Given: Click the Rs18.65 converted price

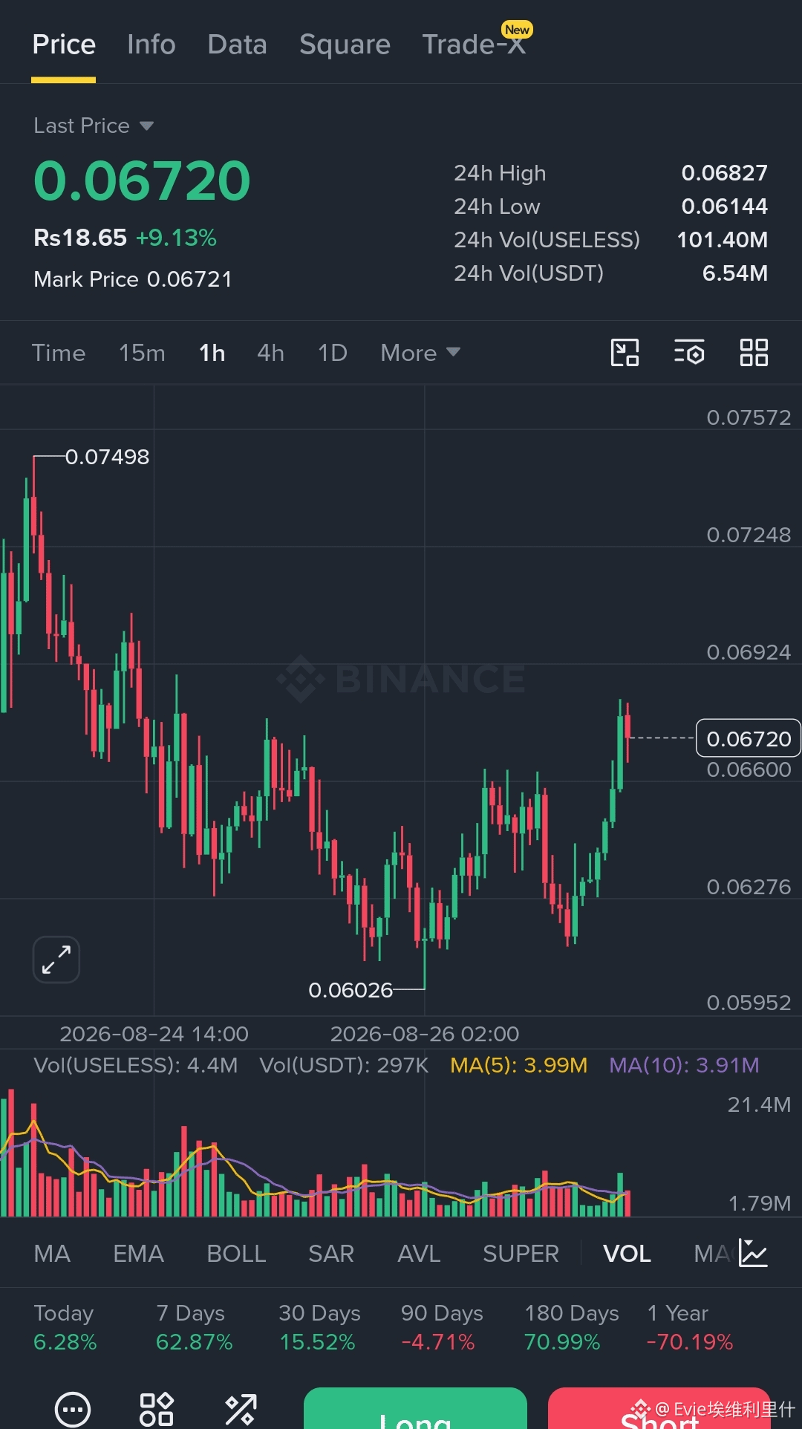Looking at the screenshot, I should (x=80, y=238).
